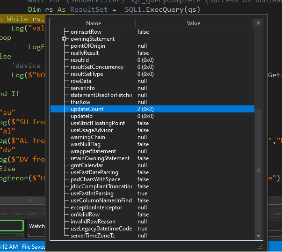
Task: Click the File Saved status bar message
Action: click(34, 246)
